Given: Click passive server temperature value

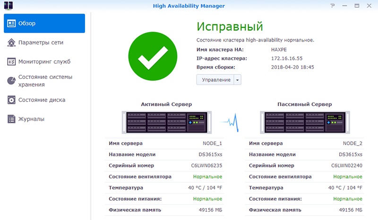Looking at the screenshot, I should pos(345,188).
